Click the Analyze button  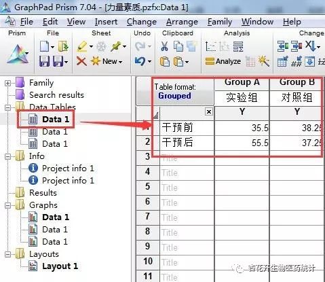pos(223,61)
